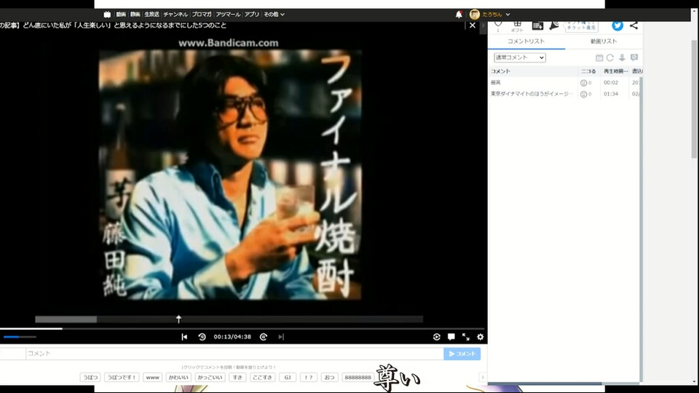
Task: Share the video via the Twitter icon
Action: tap(617, 25)
